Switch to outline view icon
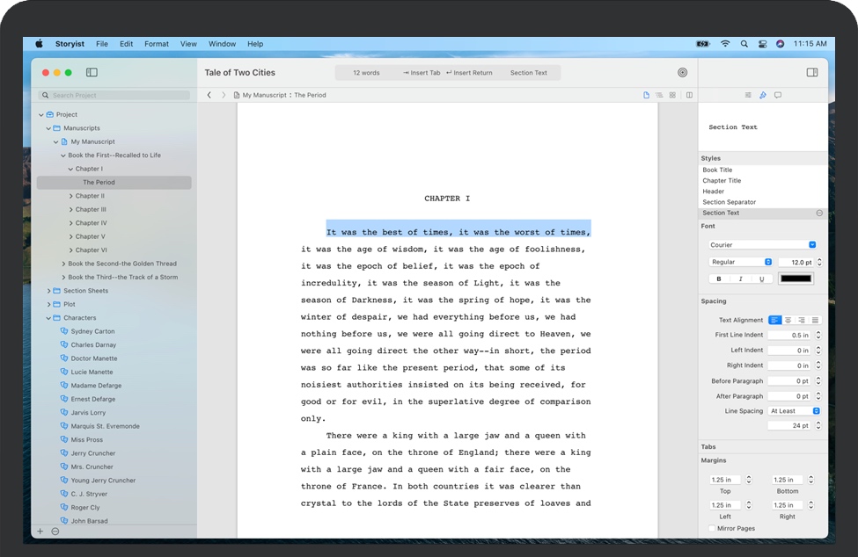This screenshot has width=858, height=557. 659,95
